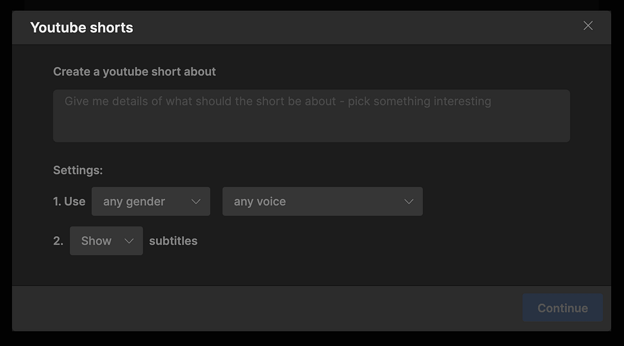Click the chevron arrow beside Show
Screen dimensions: 624x346
click(129, 241)
